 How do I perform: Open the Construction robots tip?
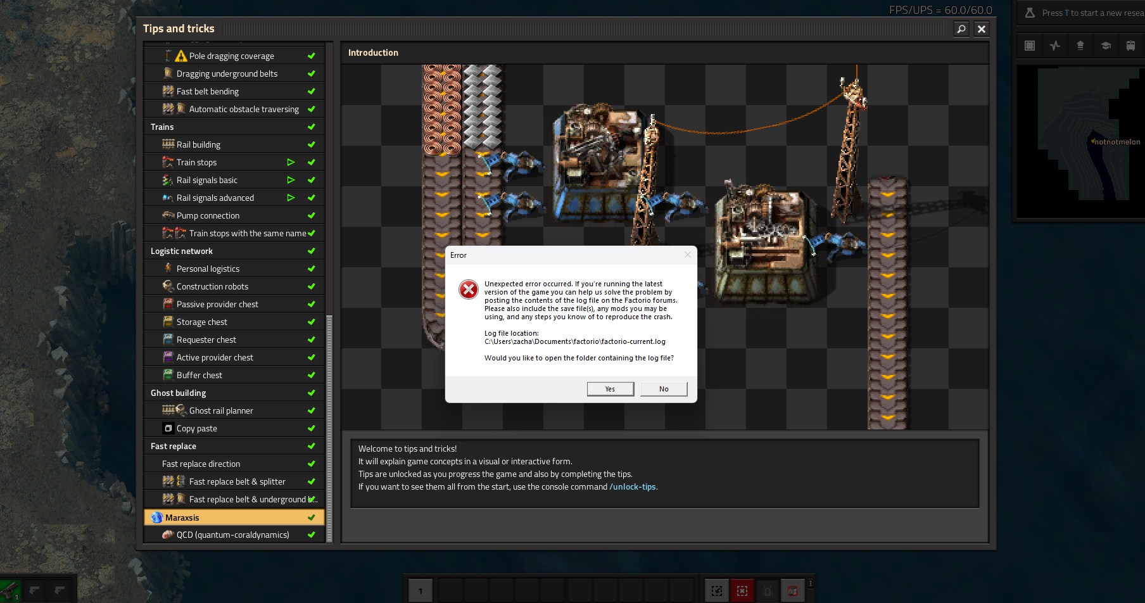pos(234,286)
